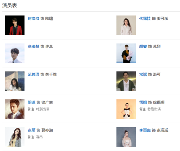Image resolution: width=180 pixels, height=151 pixels.
Task: Open actor link 颜安
Action: pos(143,46)
